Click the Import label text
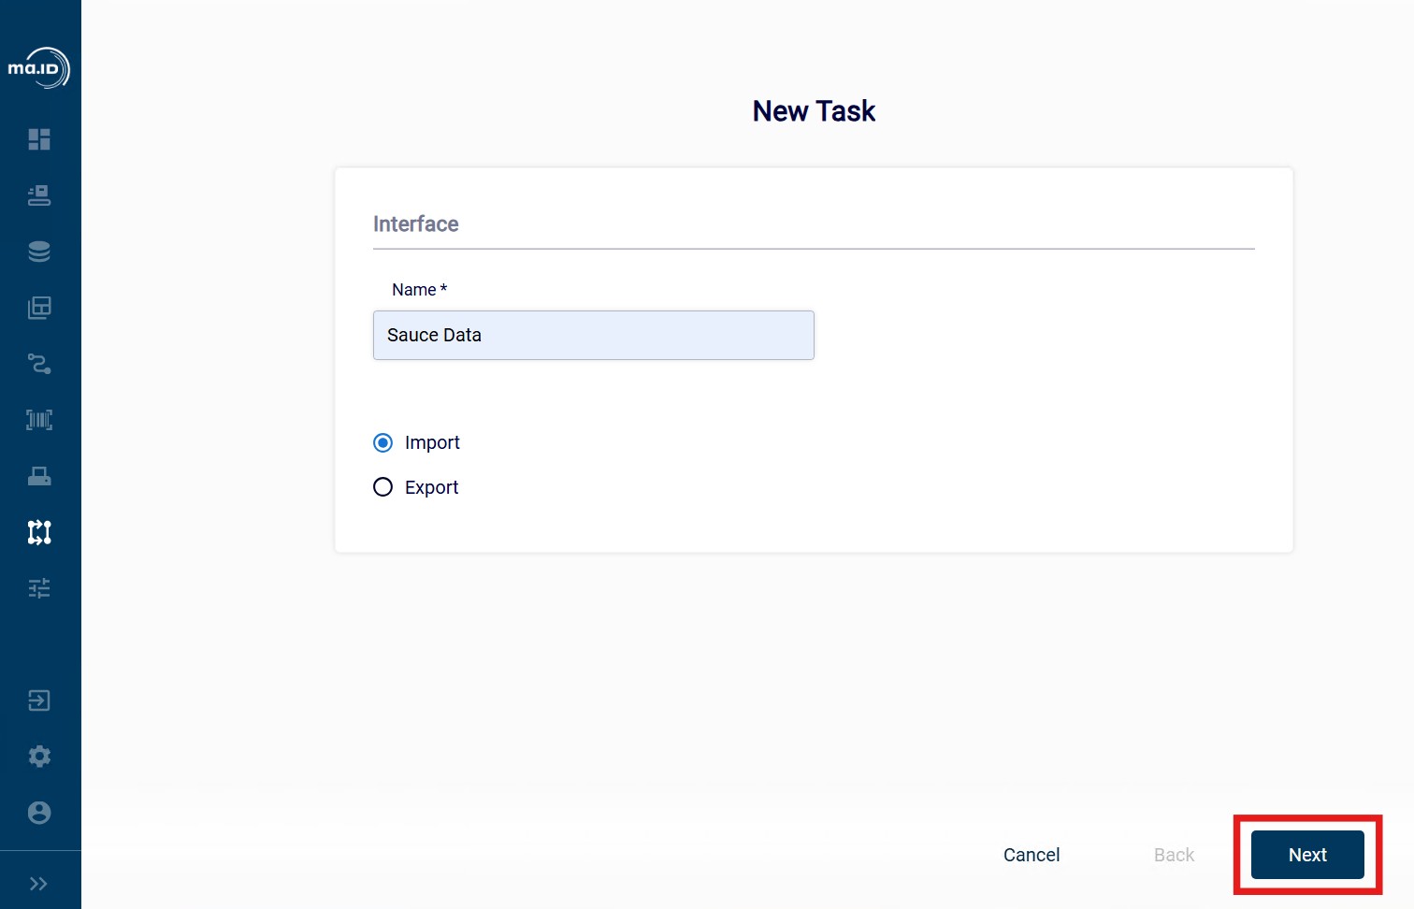 pyautogui.click(x=432, y=442)
